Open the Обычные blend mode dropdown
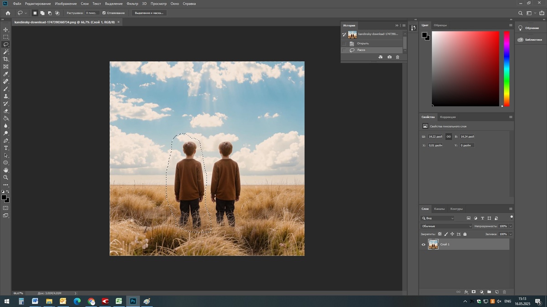Image resolution: width=547 pixels, height=307 pixels. [446, 226]
